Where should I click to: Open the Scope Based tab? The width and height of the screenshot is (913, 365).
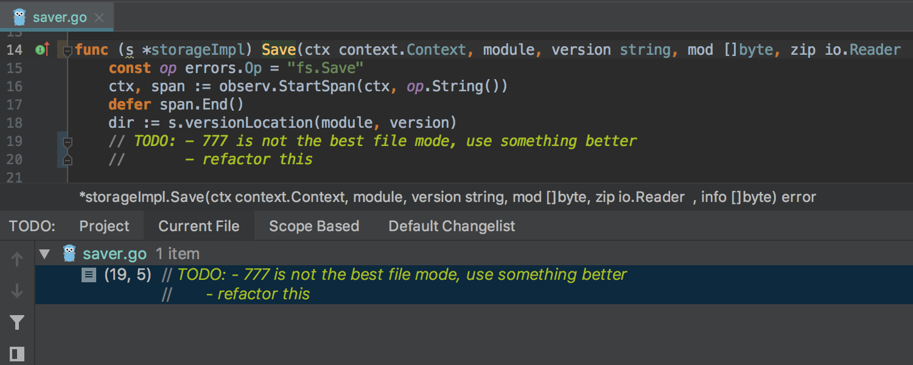[x=313, y=226]
